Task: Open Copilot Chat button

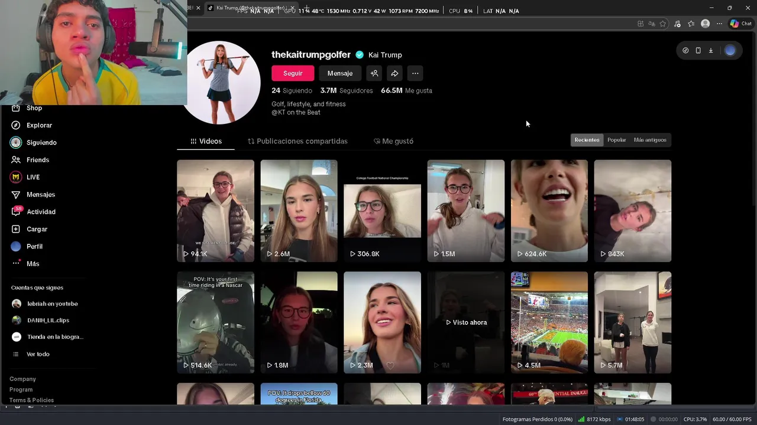Action: (x=741, y=24)
